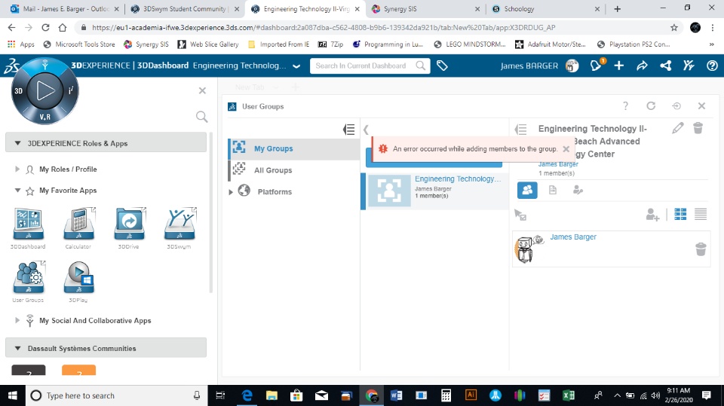Open the 3DDashboard app icon
Screen dimensions: 724x406
point(29,224)
